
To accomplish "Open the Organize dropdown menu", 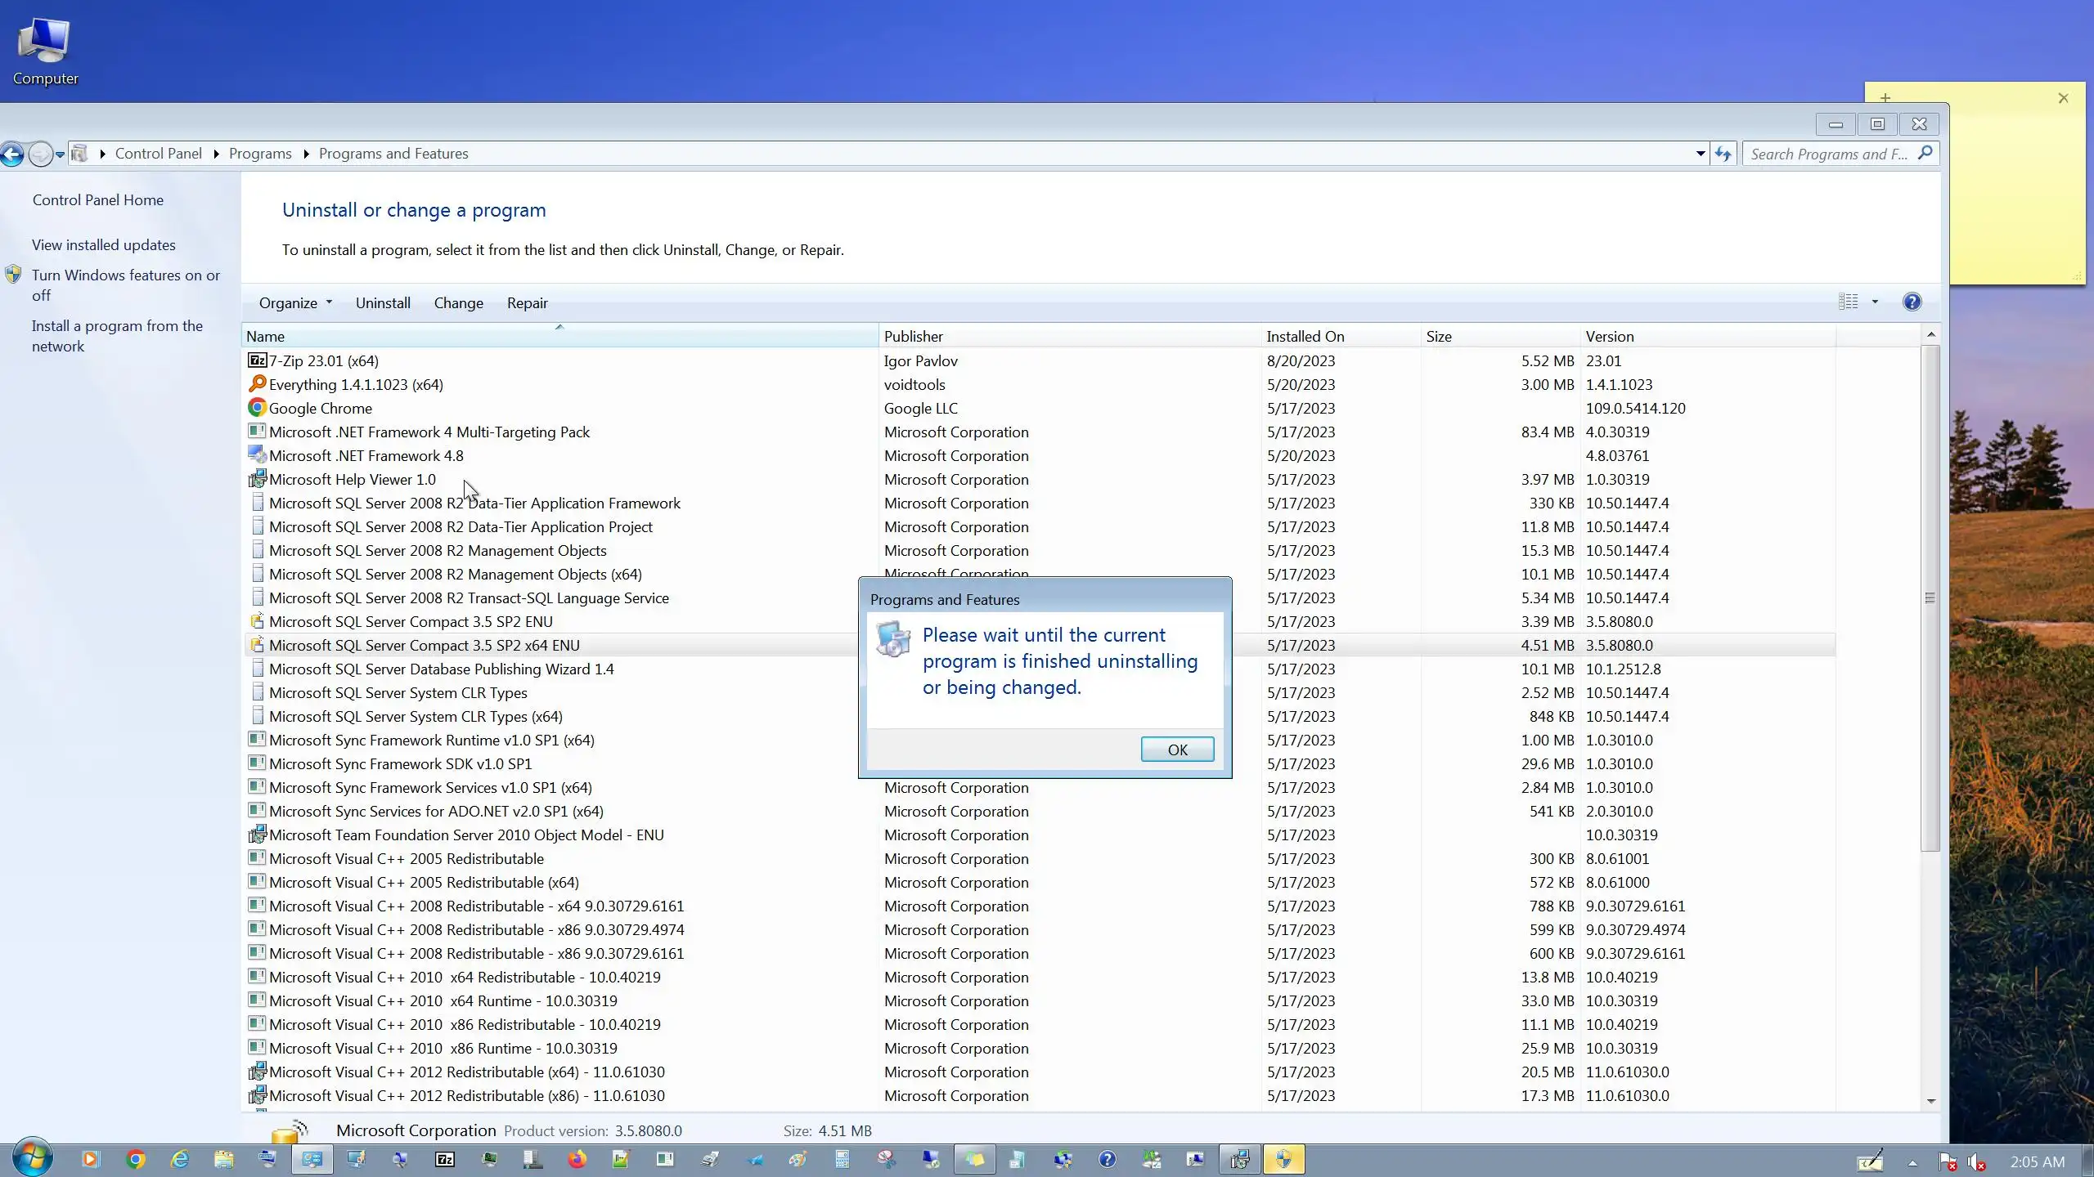I will [294, 303].
